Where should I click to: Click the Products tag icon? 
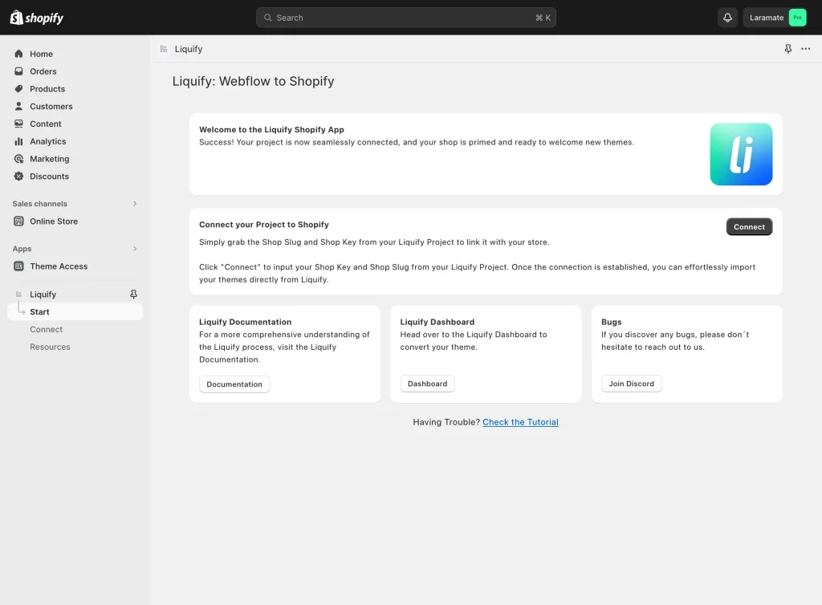(19, 89)
